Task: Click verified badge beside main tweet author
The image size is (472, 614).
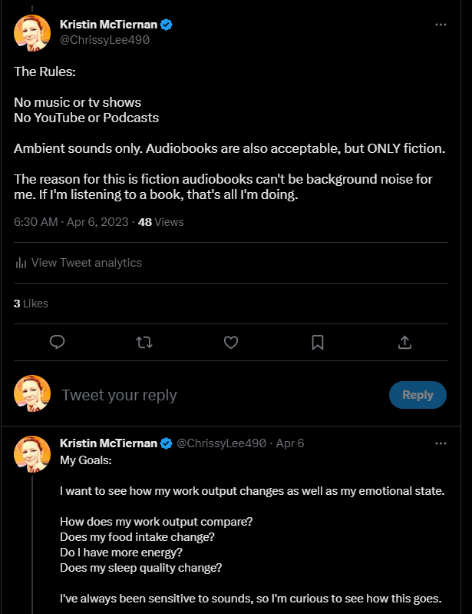Action: click(x=167, y=25)
